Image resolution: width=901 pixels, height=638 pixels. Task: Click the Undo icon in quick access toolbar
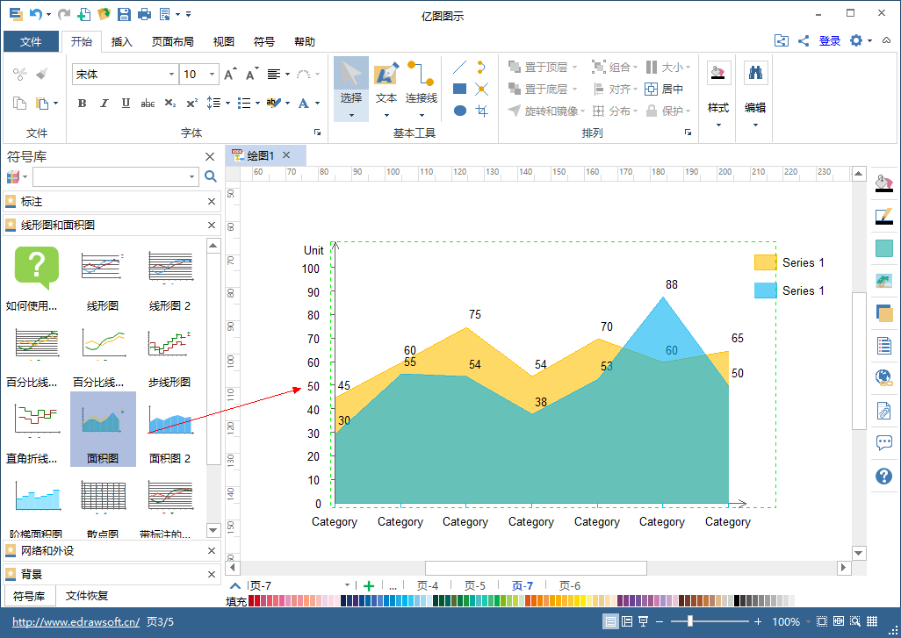pos(36,14)
